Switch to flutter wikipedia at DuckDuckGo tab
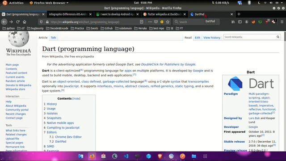This screenshot has height=161, width=286. (x=164, y=14)
